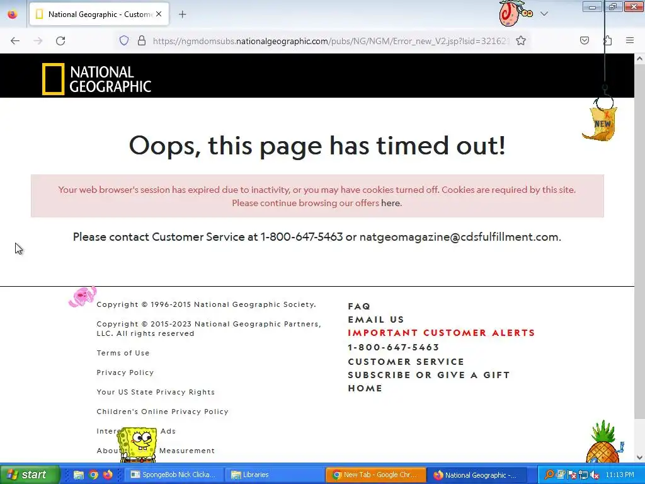Image resolution: width=645 pixels, height=484 pixels.
Task: Open CUSTOMER SERVICE footer link
Action: (x=406, y=362)
